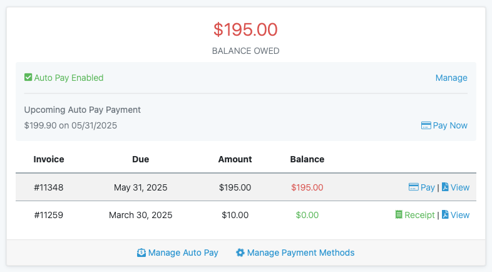
Task: Click PDF icon next to invoice #11348 View
Action: coord(445,187)
